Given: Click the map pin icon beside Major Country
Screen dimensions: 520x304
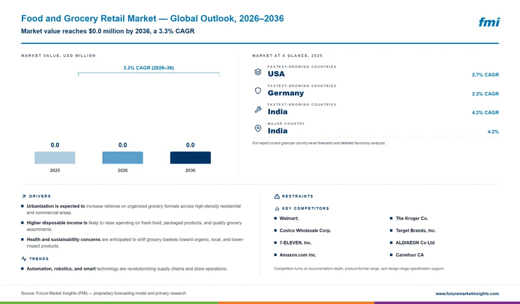Looking at the screenshot, I should (258, 128).
